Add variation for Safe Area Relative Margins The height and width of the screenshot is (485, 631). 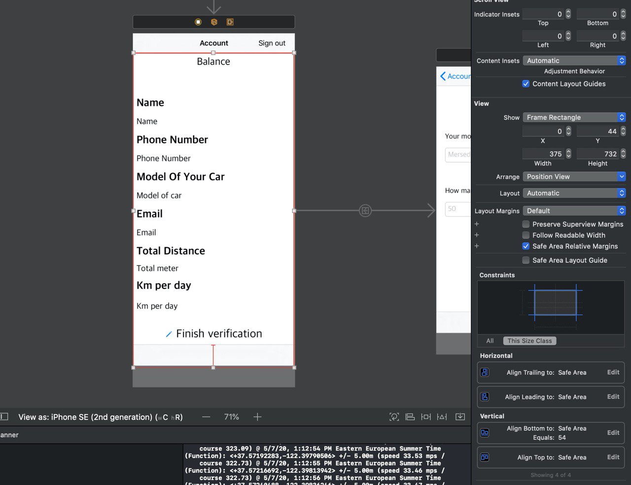477,246
